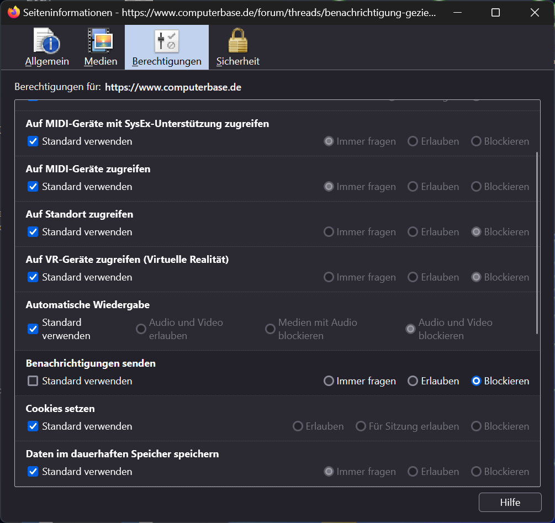Image resolution: width=555 pixels, height=523 pixels.
Task: Uncheck Standard verwenden for Auf MIDI-Geräte zugreifen
Action: coord(33,187)
